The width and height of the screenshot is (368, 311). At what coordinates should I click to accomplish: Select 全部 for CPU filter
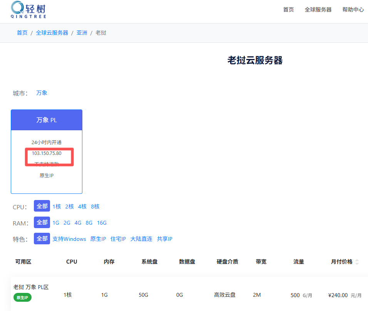click(x=42, y=206)
